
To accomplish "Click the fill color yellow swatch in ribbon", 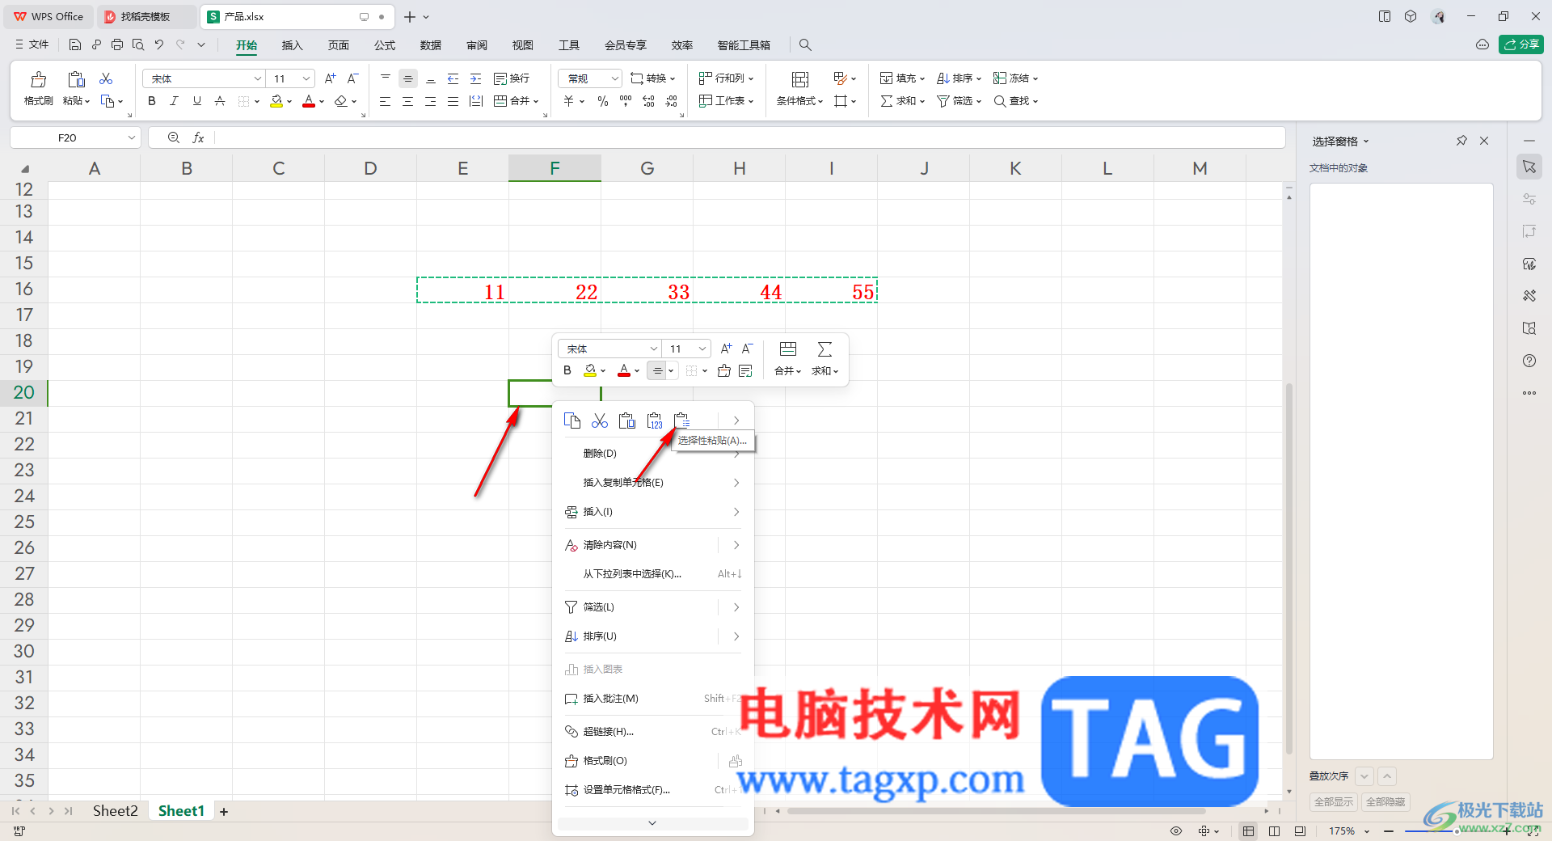I will click(x=276, y=101).
